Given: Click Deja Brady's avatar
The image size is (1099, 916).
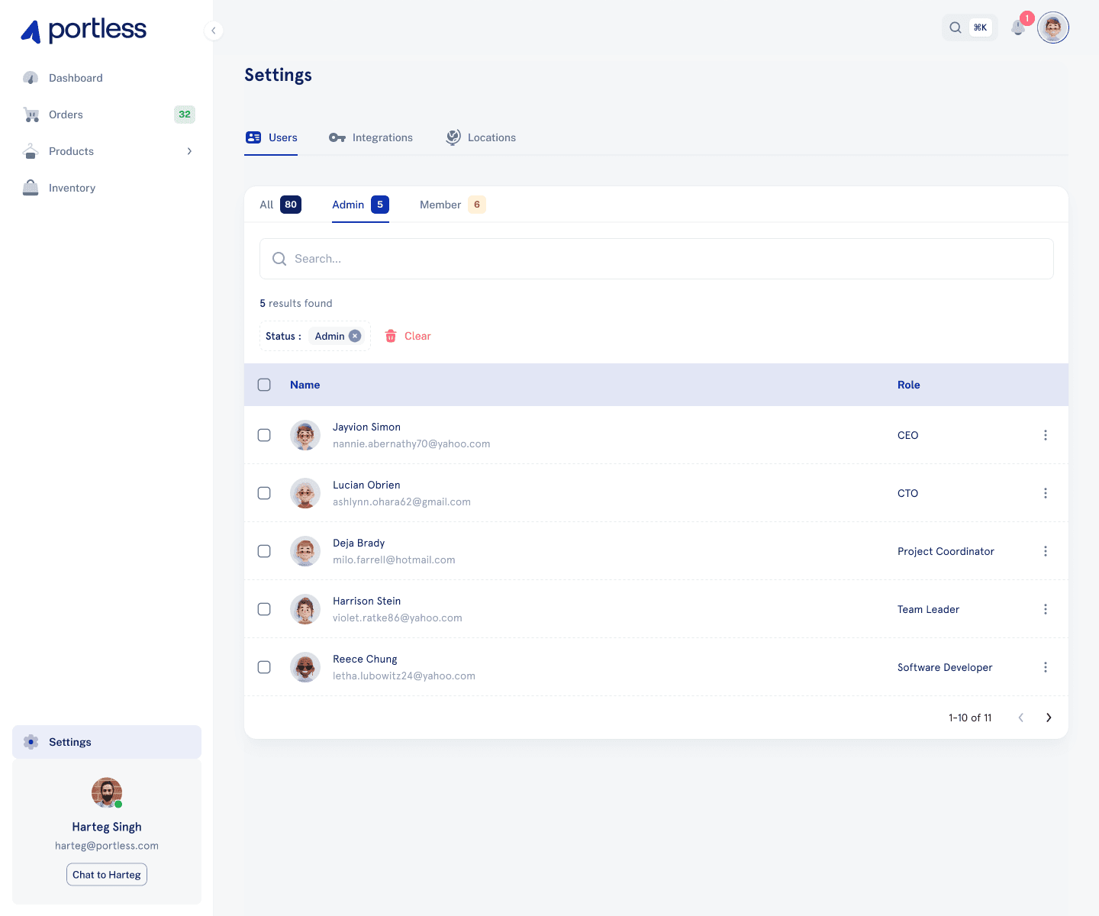Looking at the screenshot, I should pyautogui.click(x=305, y=551).
